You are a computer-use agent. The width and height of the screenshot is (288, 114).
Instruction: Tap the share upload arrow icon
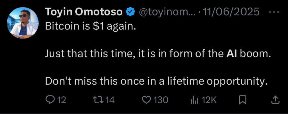click(x=276, y=100)
